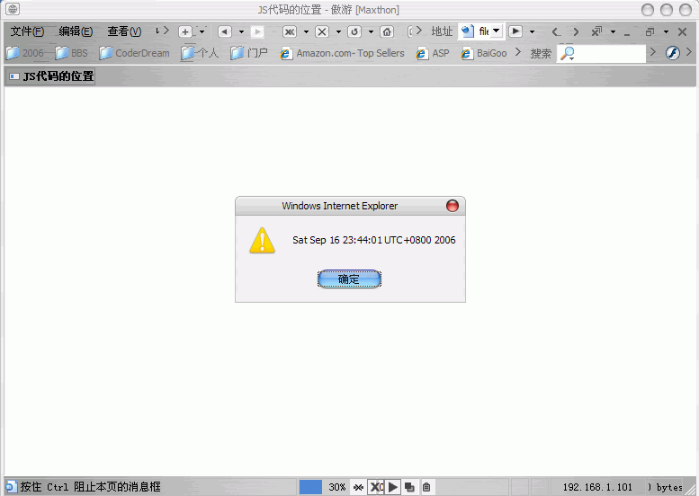Open dropdown next to stop-all icon
Viewport: 699px width, 496px height.
click(306, 31)
